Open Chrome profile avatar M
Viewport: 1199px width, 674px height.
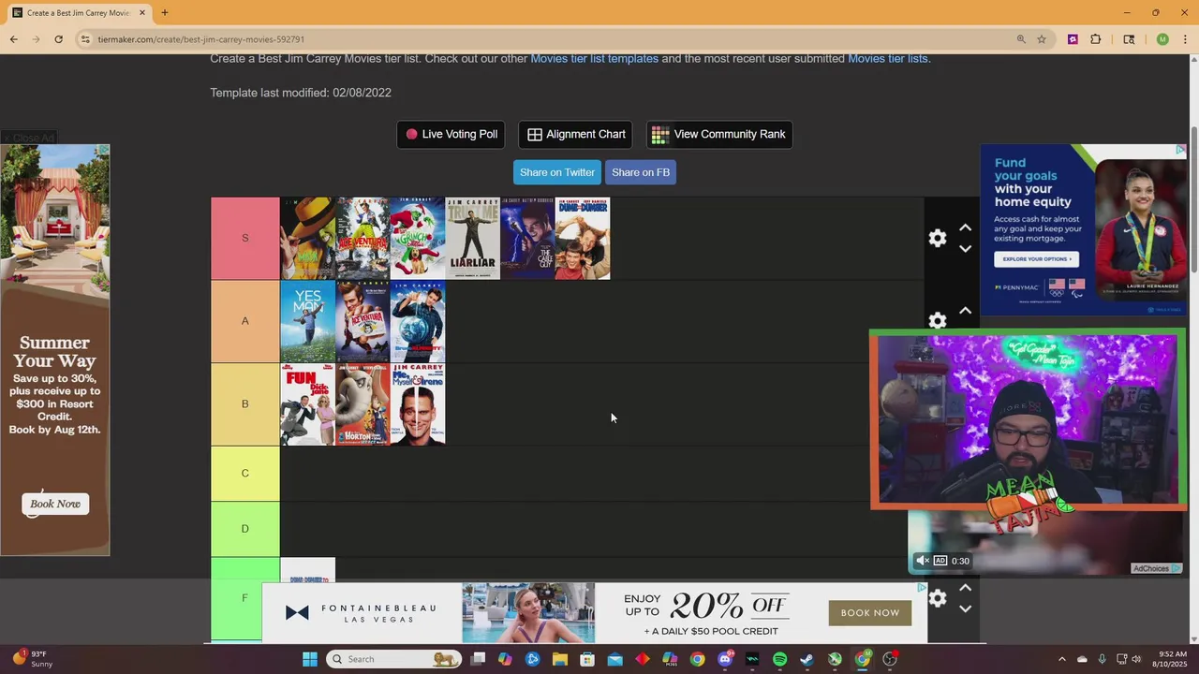click(x=1162, y=39)
